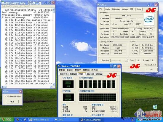Screen dimensions: 163x122
Task: Click Super PI taskbar button
Action: pos(40,120)
